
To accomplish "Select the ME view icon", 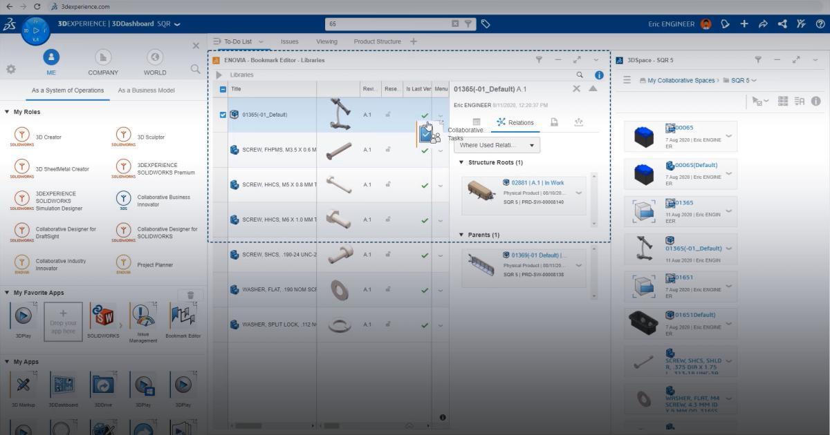I will [x=51, y=57].
